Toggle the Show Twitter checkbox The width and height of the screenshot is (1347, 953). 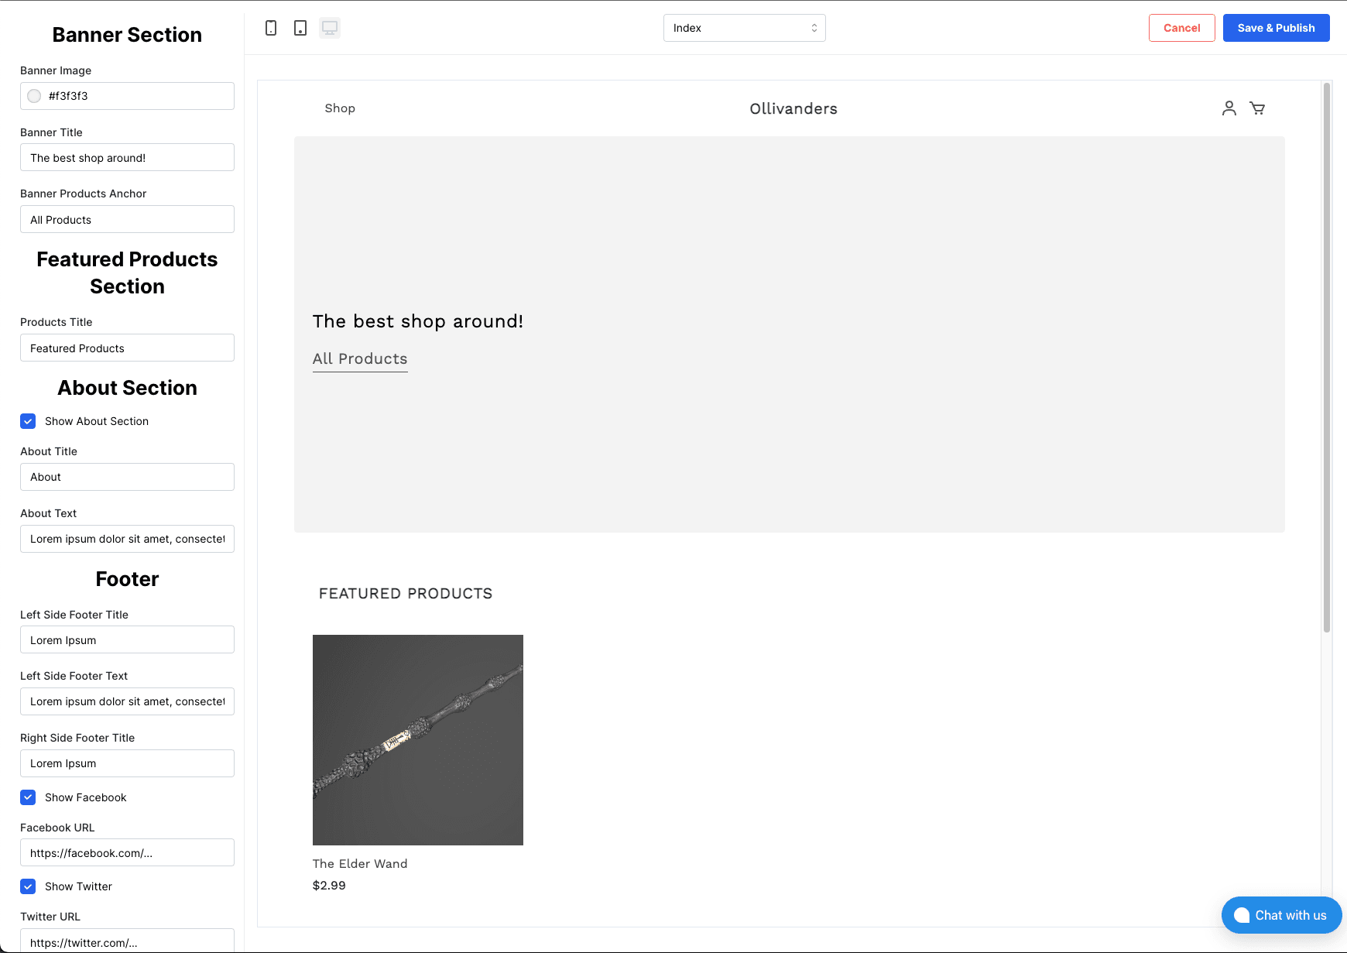(28, 886)
